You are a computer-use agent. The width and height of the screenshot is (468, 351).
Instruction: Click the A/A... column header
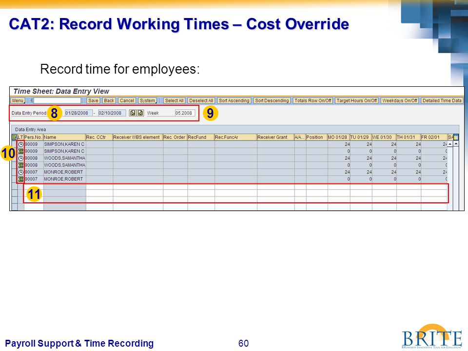[300, 137]
